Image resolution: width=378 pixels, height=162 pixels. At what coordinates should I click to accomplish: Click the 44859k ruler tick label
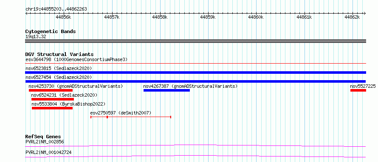tap(208, 17)
